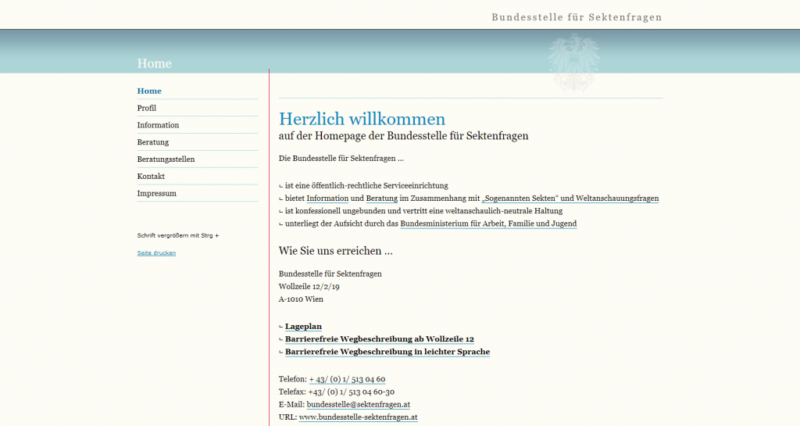Open the Home navigation item

point(149,91)
